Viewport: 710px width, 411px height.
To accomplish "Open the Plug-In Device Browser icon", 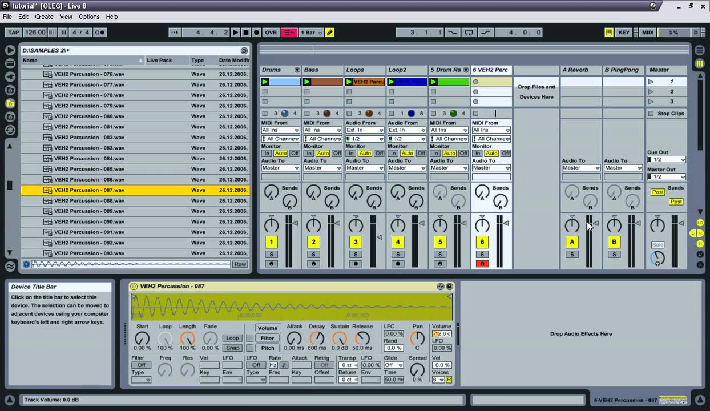I will (10, 77).
